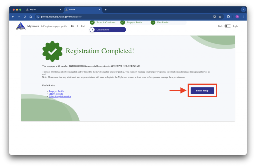Click the Finish Setup button

tap(202, 90)
